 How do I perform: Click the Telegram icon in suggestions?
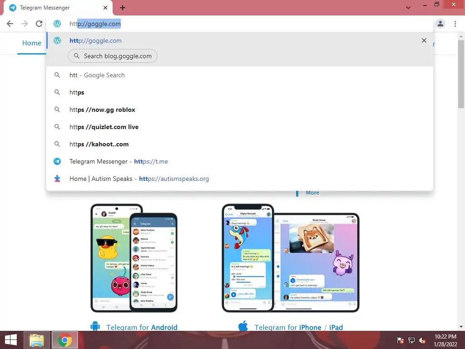57,161
